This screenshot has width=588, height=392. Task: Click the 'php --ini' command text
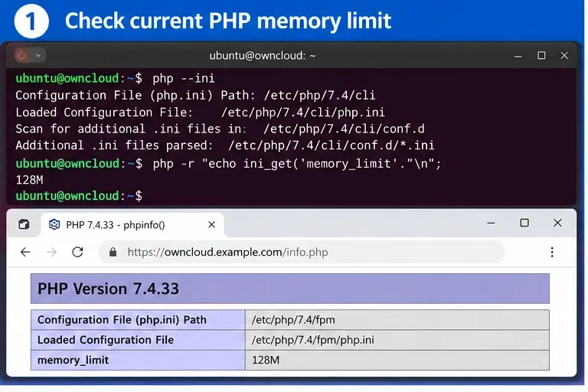[184, 78]
